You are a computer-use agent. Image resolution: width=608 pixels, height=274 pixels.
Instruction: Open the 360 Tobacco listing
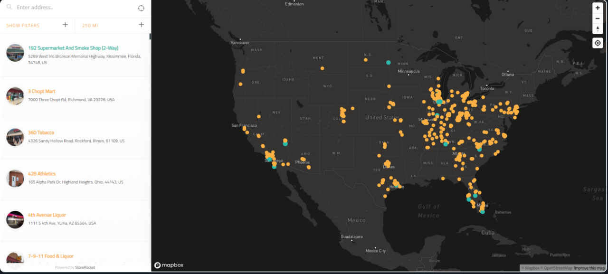click(x=41, y=132)
